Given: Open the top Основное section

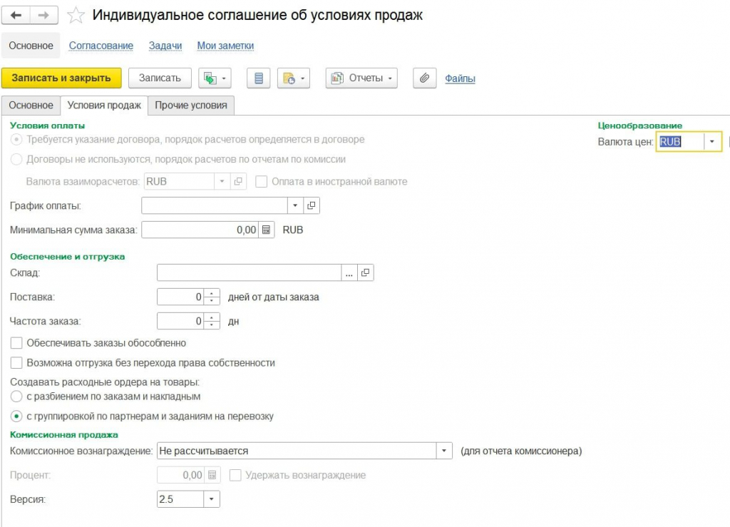Looking at the screenshot, I should coord(31,46).
